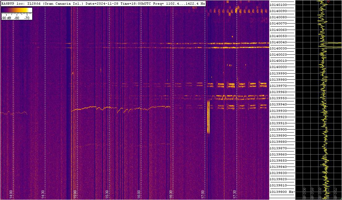Click the rotated -85.0 dB spectrum grid label
The image size is (342, 200).
313,192
